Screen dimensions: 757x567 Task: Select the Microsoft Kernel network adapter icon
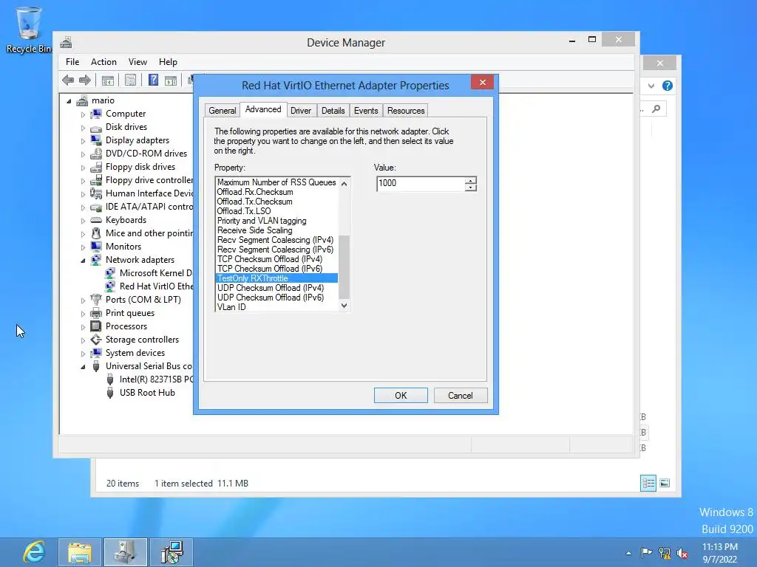[110, 273]
